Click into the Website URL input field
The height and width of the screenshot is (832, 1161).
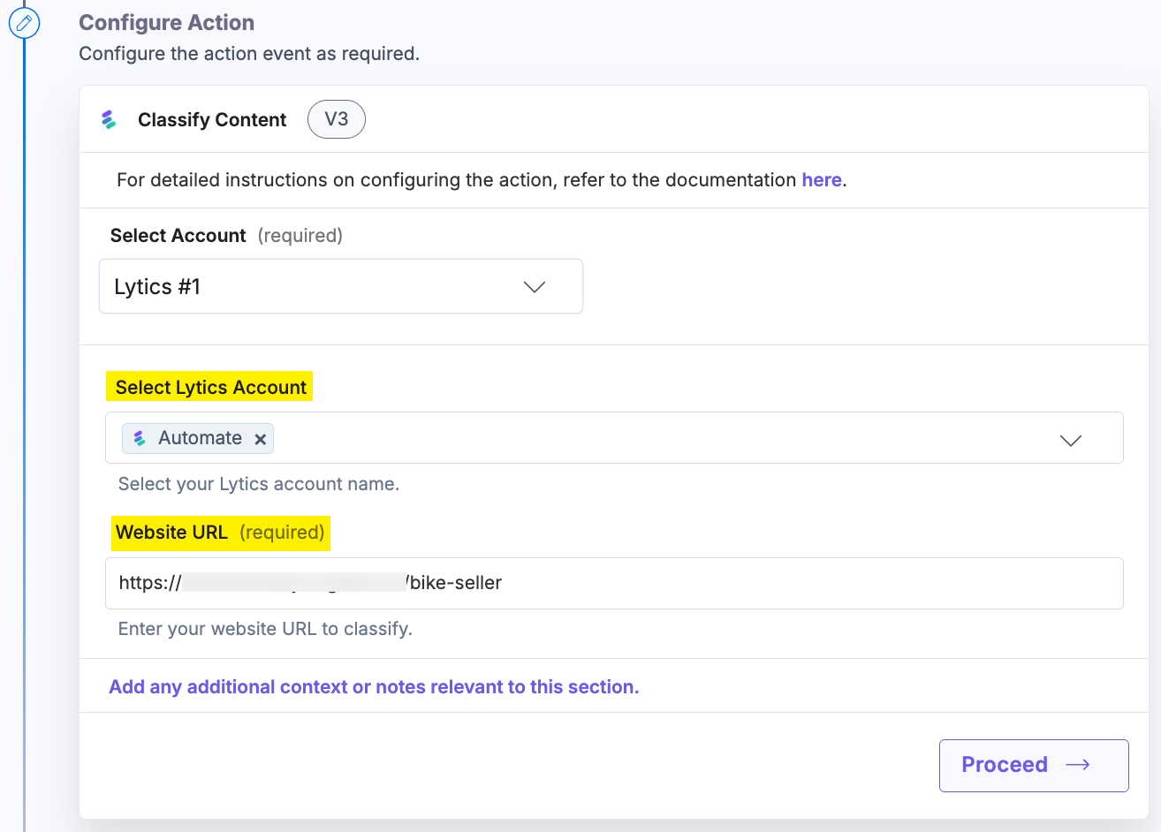click(x=614, y=583)
